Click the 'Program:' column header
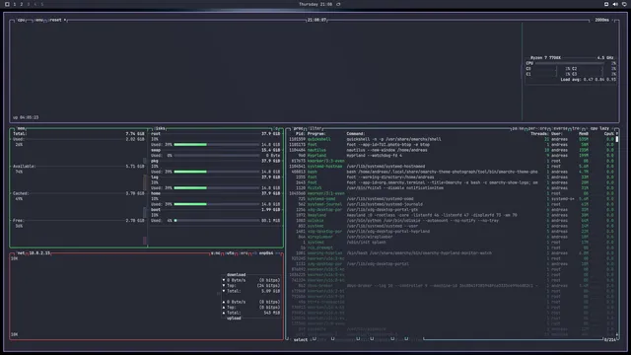This screenshot has width=631, height=355. click(x=316, y=134)
